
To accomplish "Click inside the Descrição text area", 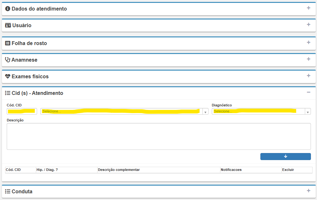I will [159, 136].
